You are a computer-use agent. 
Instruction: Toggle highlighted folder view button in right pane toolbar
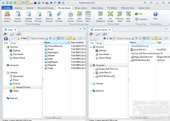click(156, 38)
